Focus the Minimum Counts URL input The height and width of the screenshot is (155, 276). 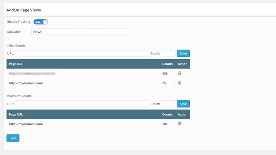[82, 104]
